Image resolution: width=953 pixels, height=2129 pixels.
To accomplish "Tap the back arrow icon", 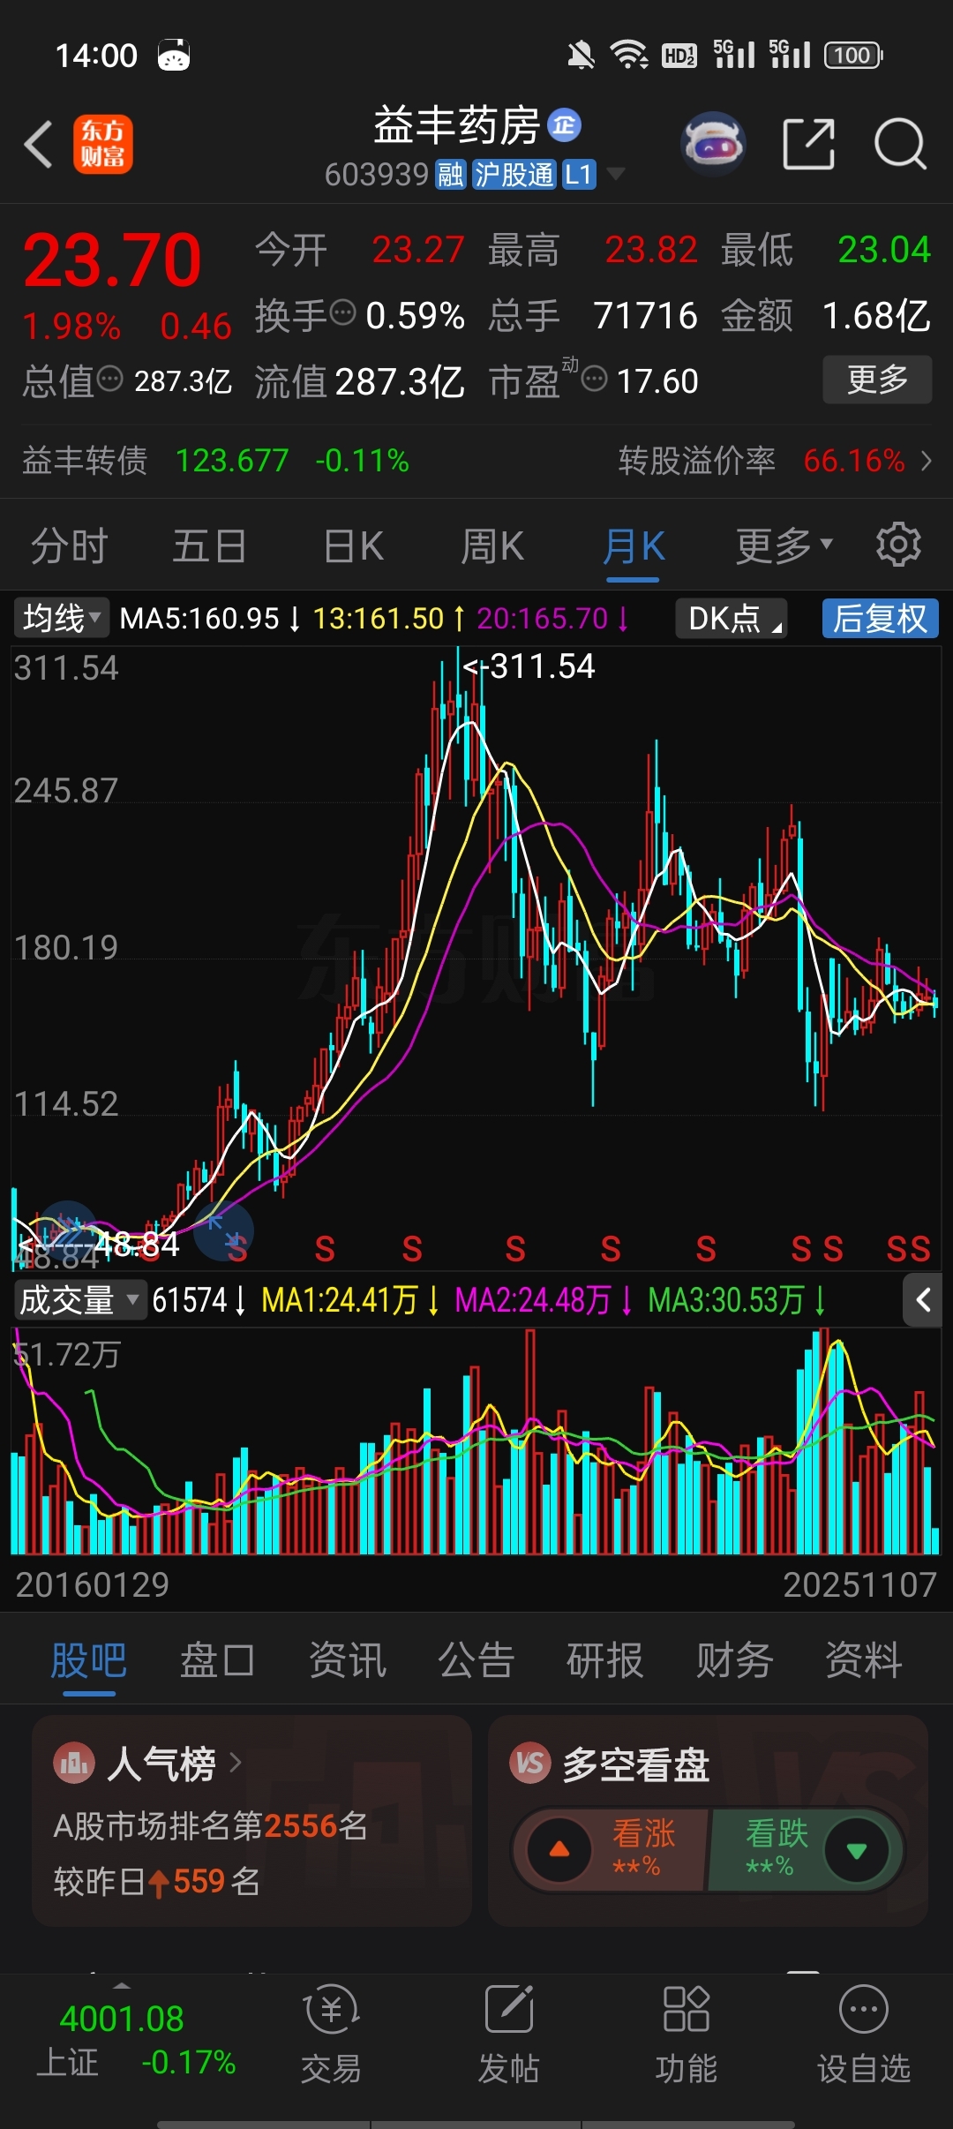I will (39, 144).
